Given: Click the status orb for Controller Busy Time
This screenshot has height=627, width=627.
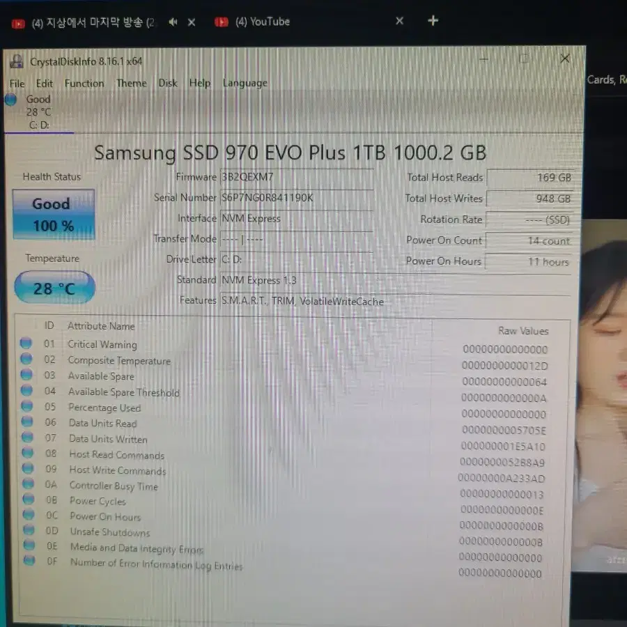Looking at the screenshot, I should [x=28, y=483].
